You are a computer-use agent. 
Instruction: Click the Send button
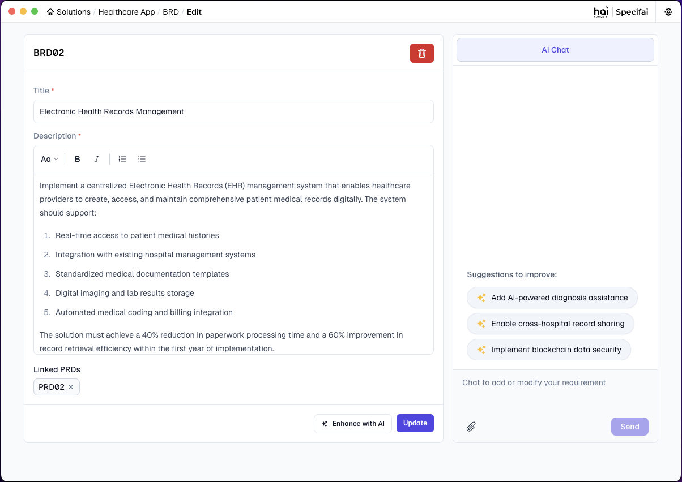click(x=630, y=427)
